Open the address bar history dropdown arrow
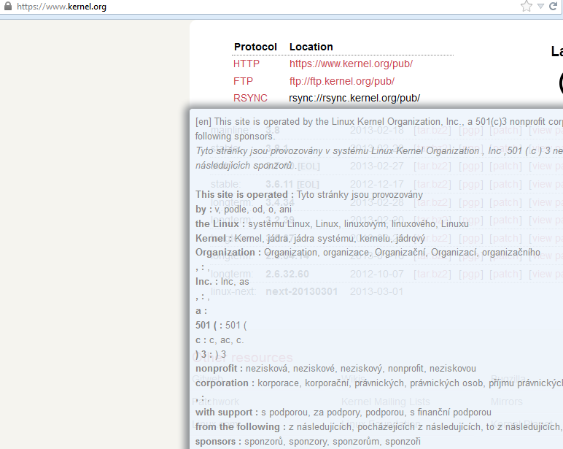Image resolution: width=563 pixels, height=449 pixels. (x=540, y=6)
